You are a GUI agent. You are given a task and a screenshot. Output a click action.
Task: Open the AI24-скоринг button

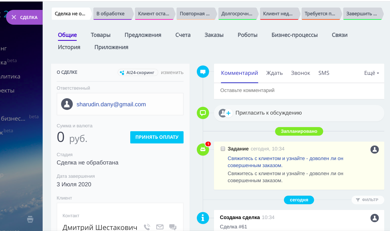coord(138,72)
